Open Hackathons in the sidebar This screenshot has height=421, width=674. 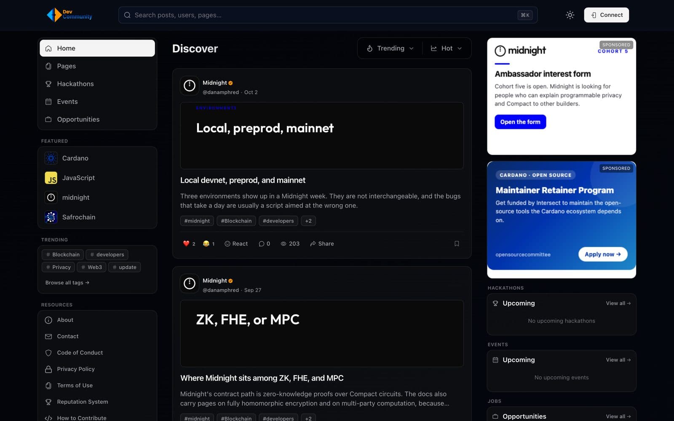(97, 84)
